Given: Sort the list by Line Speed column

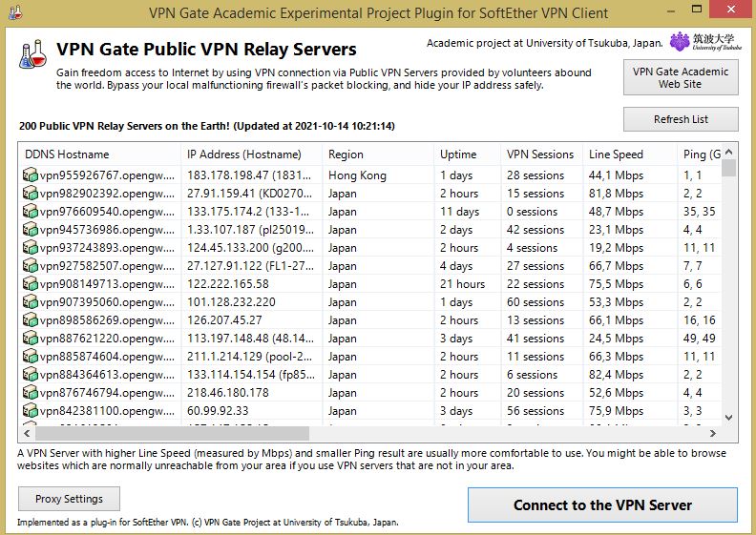Looking at the screenshot, I should 616,154.
